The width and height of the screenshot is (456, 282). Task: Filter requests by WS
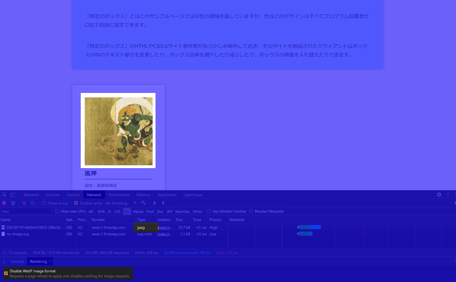point(170,211)
